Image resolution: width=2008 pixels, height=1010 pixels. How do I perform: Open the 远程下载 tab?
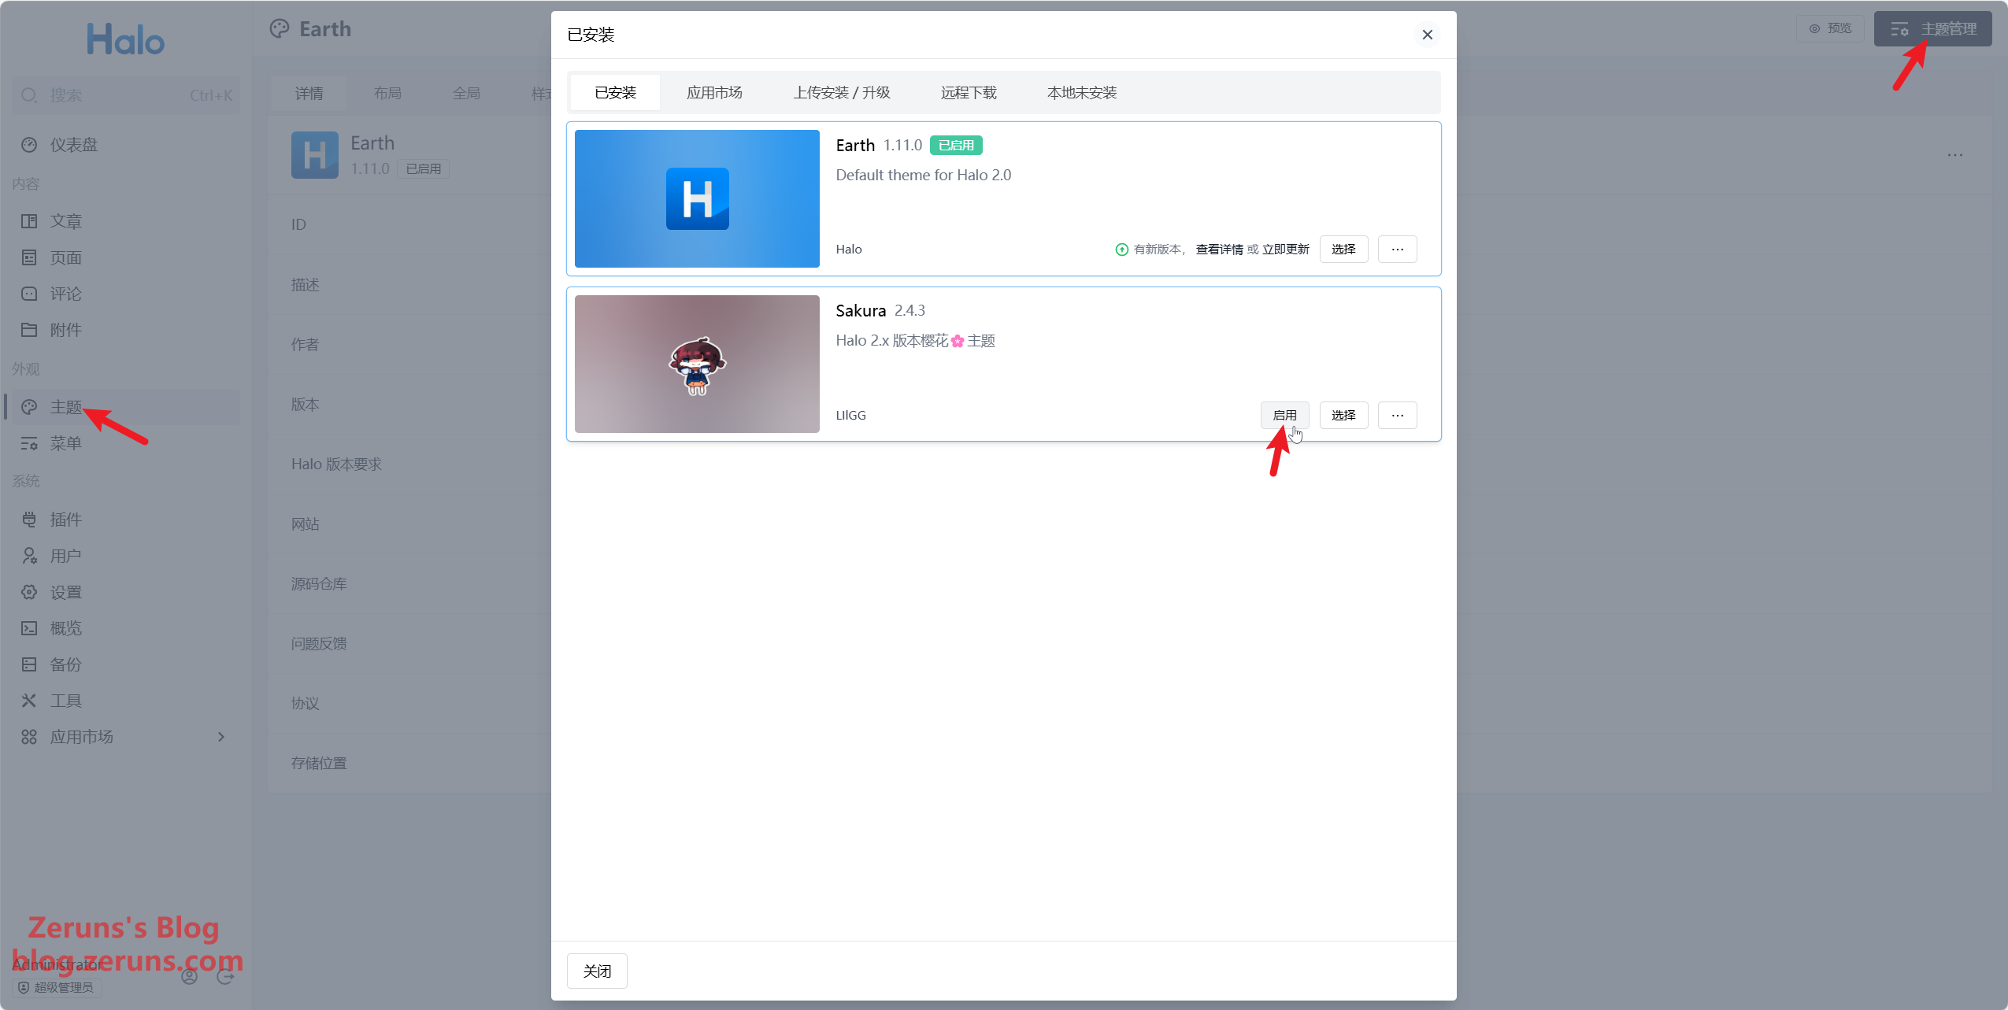[968, 93]
